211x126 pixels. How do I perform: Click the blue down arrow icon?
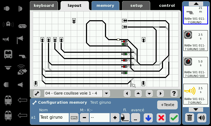pyautogui.click(x=148, y=118)
